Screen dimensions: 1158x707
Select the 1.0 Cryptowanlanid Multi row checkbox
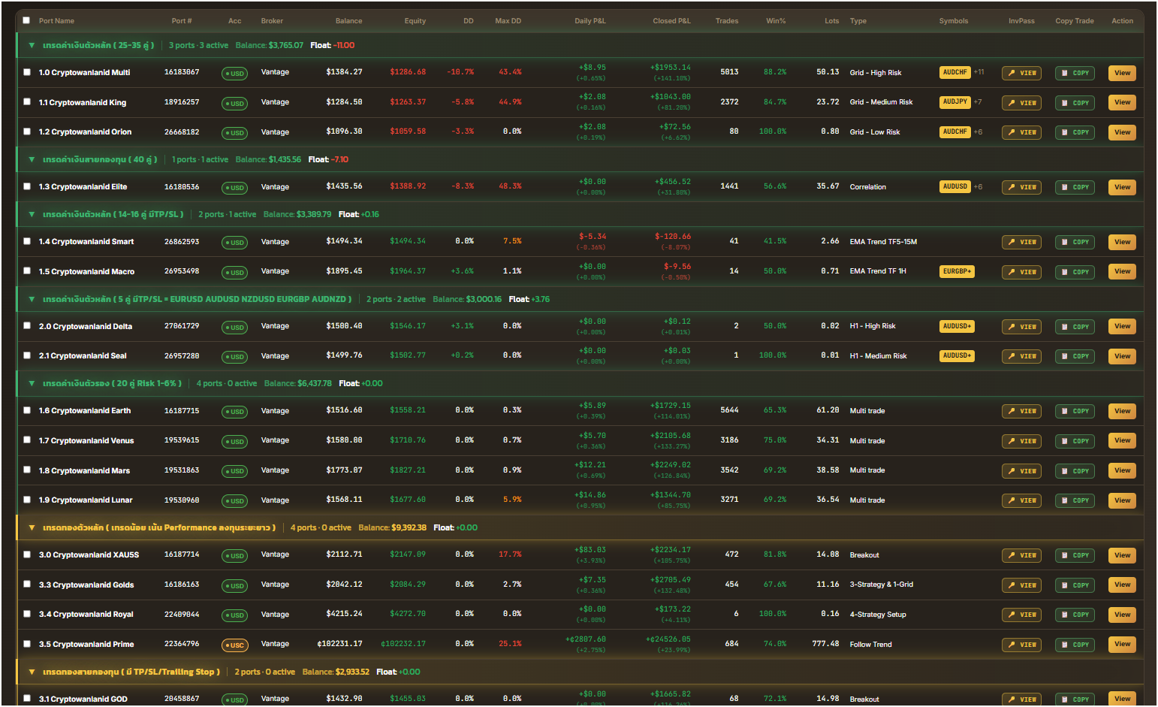27,73
